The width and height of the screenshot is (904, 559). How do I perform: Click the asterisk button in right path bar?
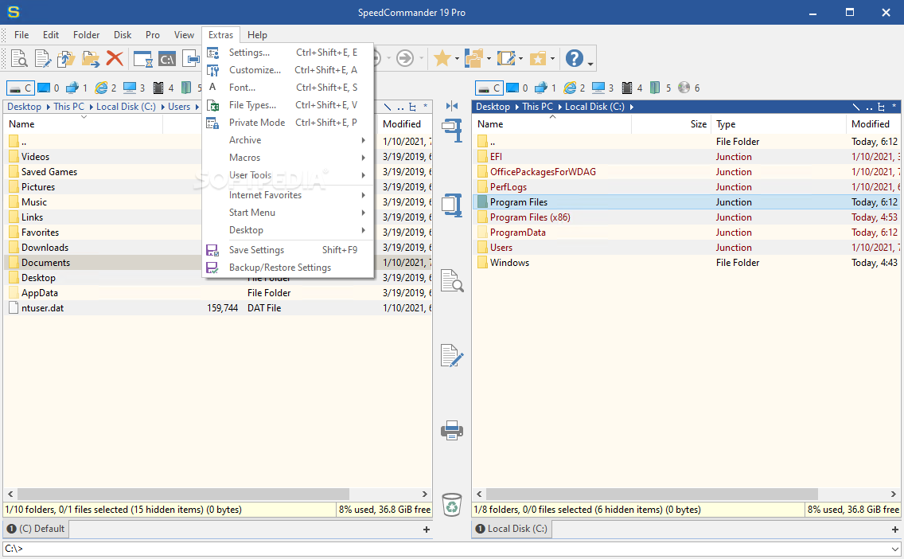tap(894, 107)
